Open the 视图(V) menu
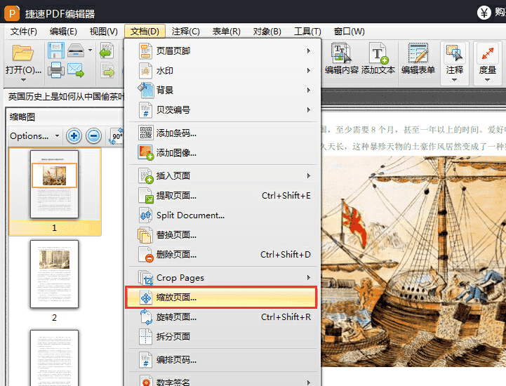 click(104, 32)
